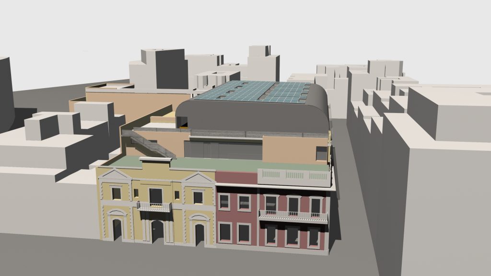
Task: Select the green flat roof above the facades
Action: coord(192,164)
